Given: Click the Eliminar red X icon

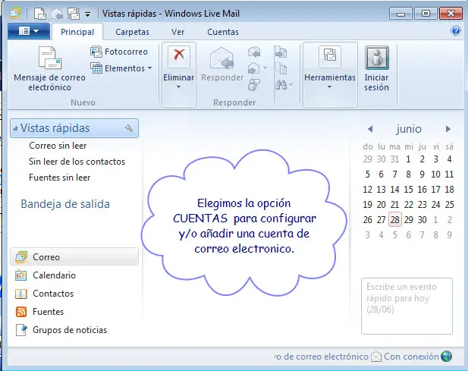Looking at the screenshot, I should point(179,56).
